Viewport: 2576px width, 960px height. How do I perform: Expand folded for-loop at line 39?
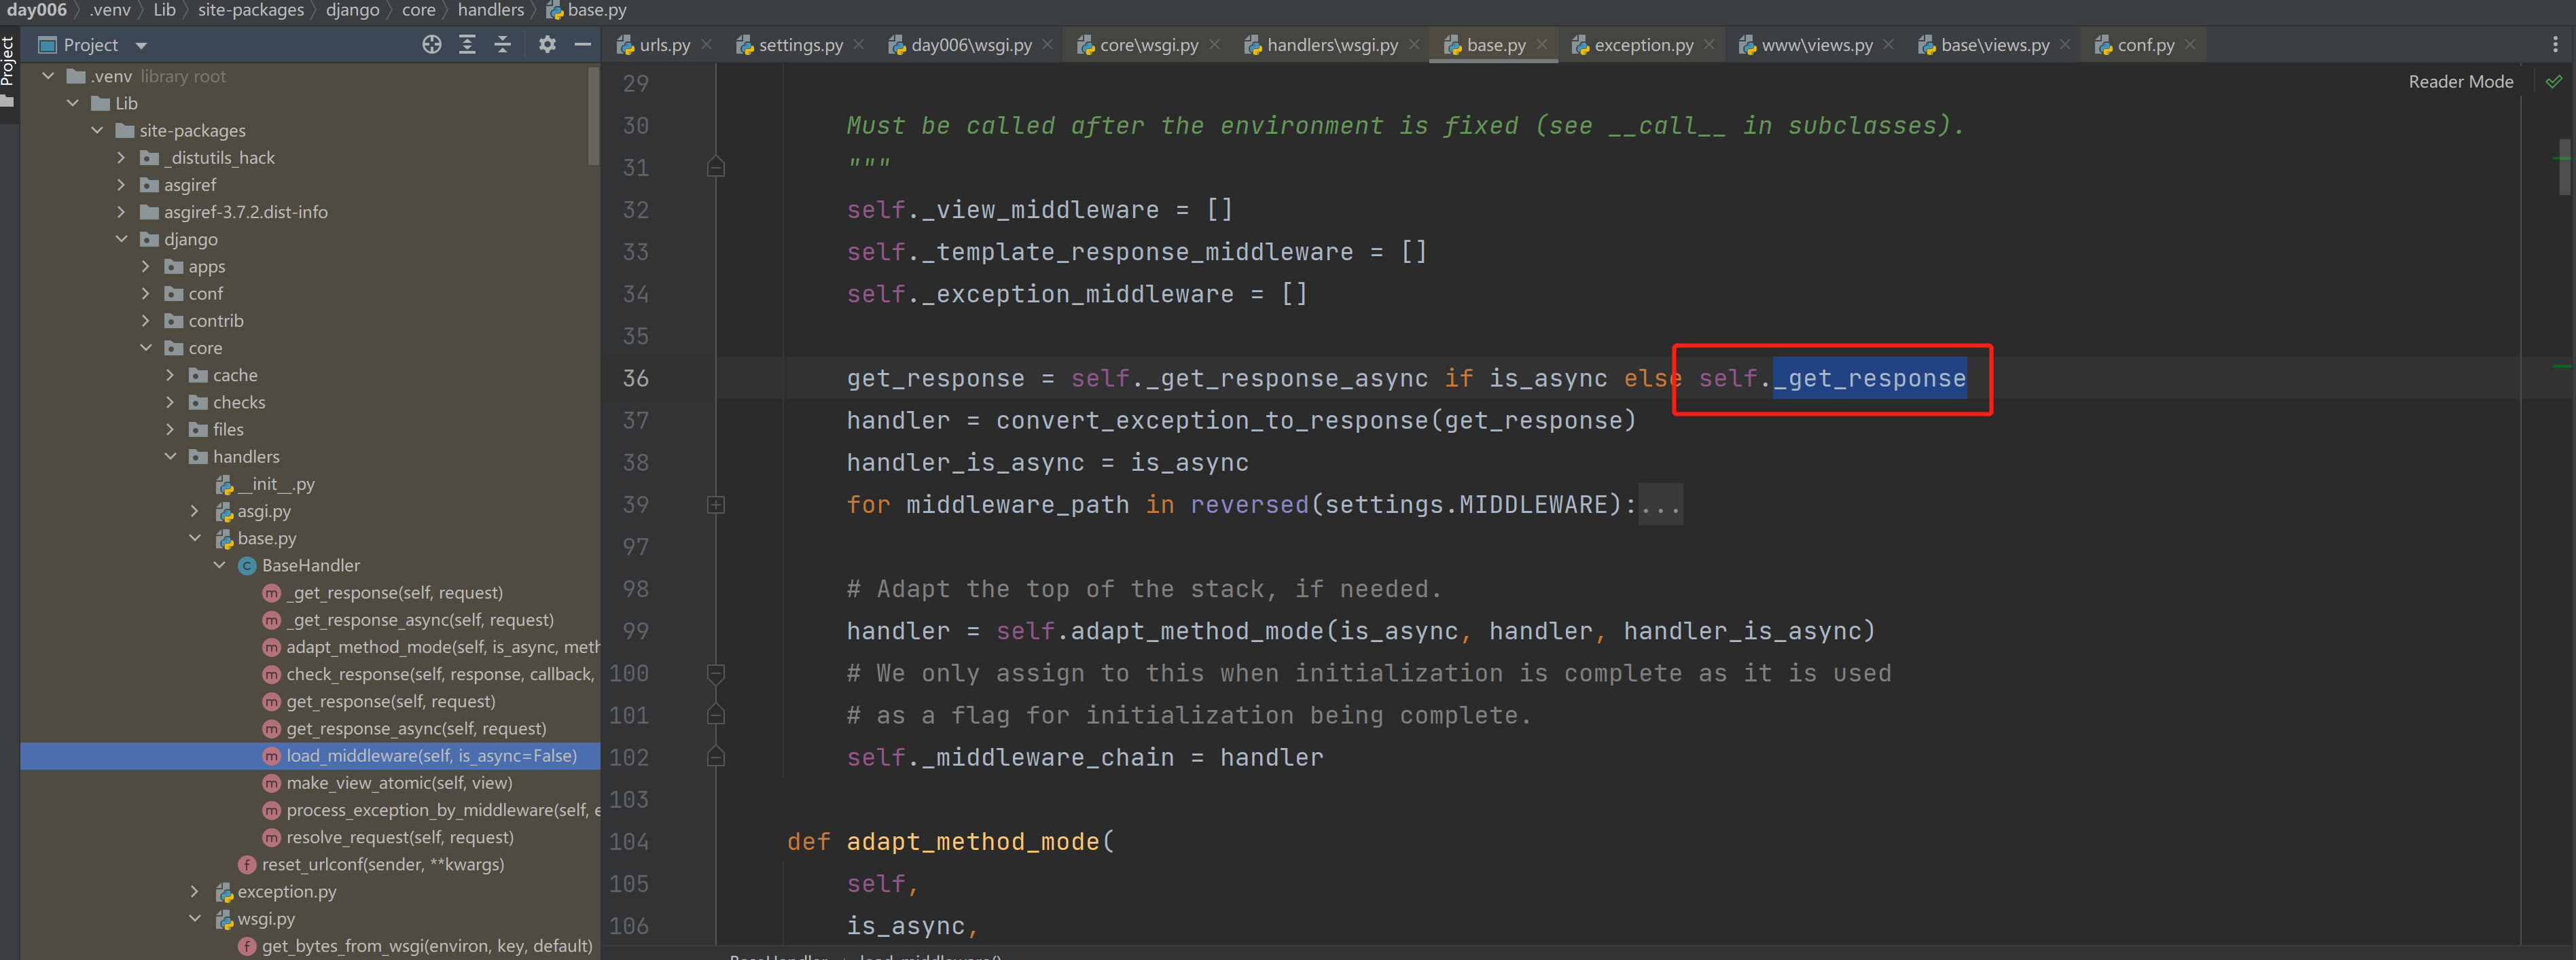(716, 505)
